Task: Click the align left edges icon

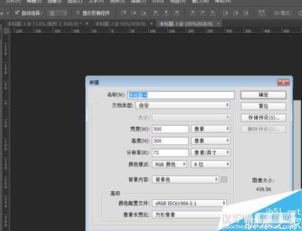Action: click(x=156, y=13)
